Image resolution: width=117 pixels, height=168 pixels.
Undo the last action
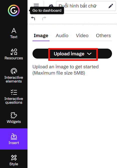[x=33, y=18]
